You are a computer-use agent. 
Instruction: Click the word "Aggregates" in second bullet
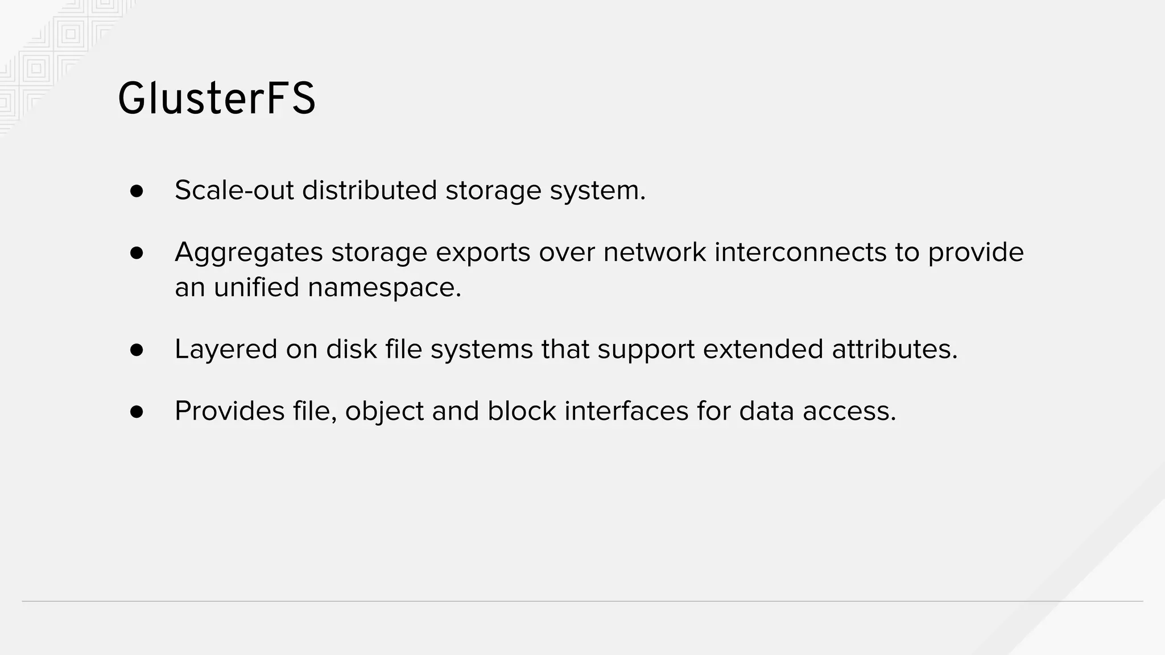tap(248, 252)
